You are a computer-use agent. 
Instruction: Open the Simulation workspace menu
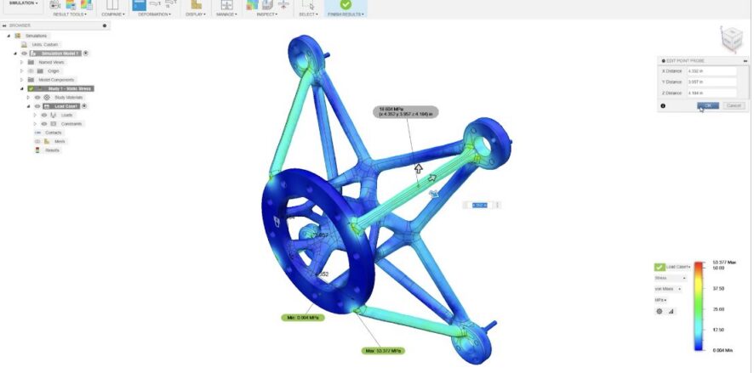24,3
